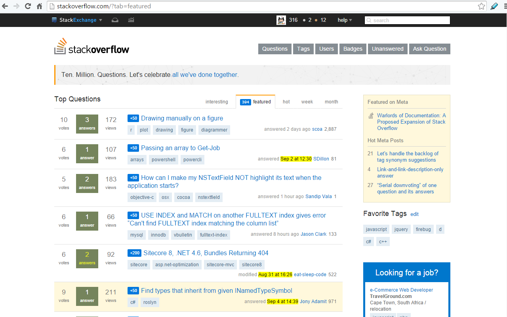Click the meta icon beside Warlords of Documentation
The width and height of the screenshot is (507, 317).
[x=371, y=116]
